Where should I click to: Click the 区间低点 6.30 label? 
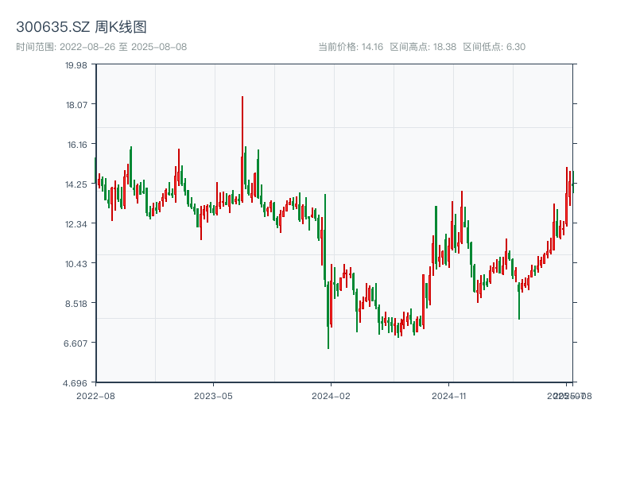pyautogui.click(x=494, y=47)
